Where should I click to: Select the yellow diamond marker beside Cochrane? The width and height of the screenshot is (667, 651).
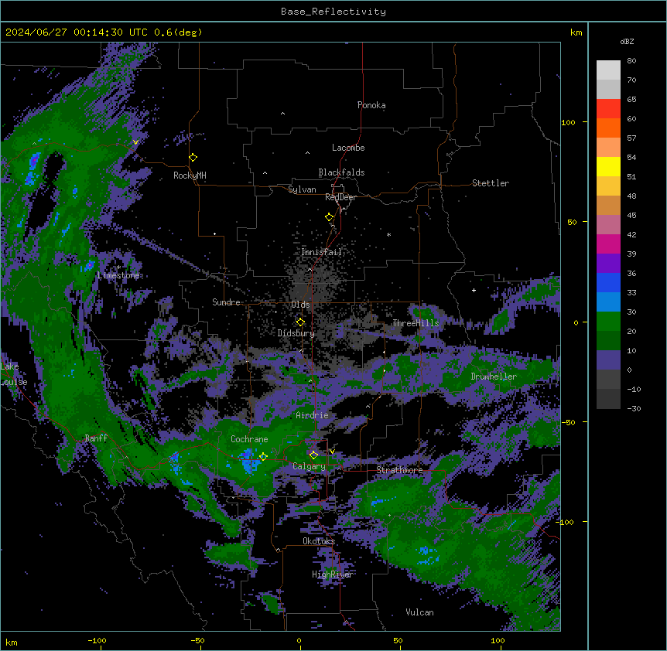pyautogui.click(x=263, y=457)
